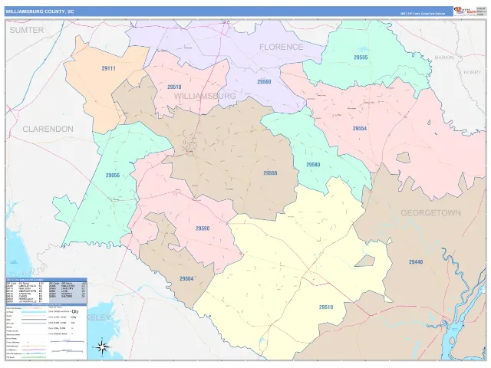
Task: Click the ZIP code label 29590
Action: (203, 228)
